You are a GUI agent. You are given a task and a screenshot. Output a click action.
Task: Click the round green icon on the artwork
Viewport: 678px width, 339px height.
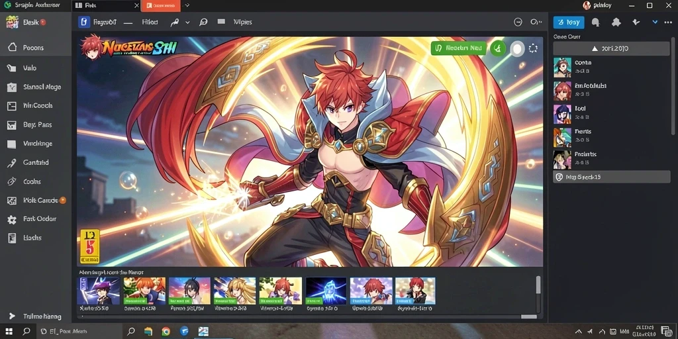[498, 48]
